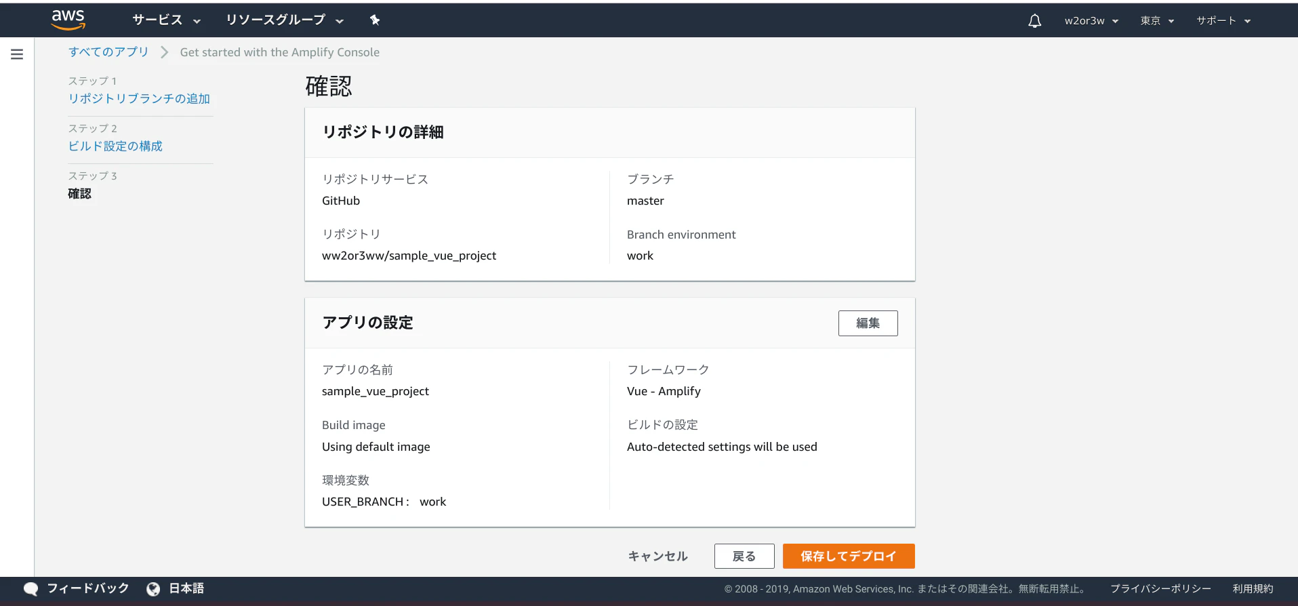Click the 戻る button
Image resolution: width=1298 pixels, height=606 pixels.
coord(744,557)
